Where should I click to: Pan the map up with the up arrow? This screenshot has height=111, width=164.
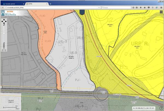[x=4, y=20]
